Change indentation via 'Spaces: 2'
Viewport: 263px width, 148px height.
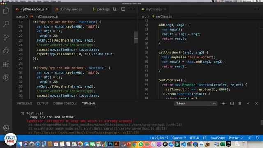(179, 138)
